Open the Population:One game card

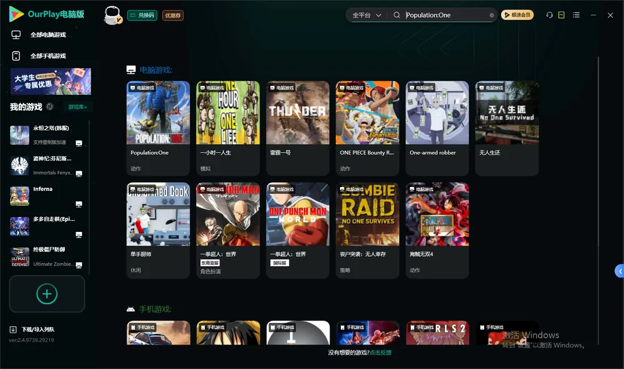point(158,128)
